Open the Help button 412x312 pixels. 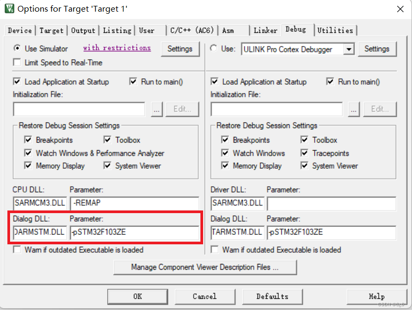[x=377, y=297]
